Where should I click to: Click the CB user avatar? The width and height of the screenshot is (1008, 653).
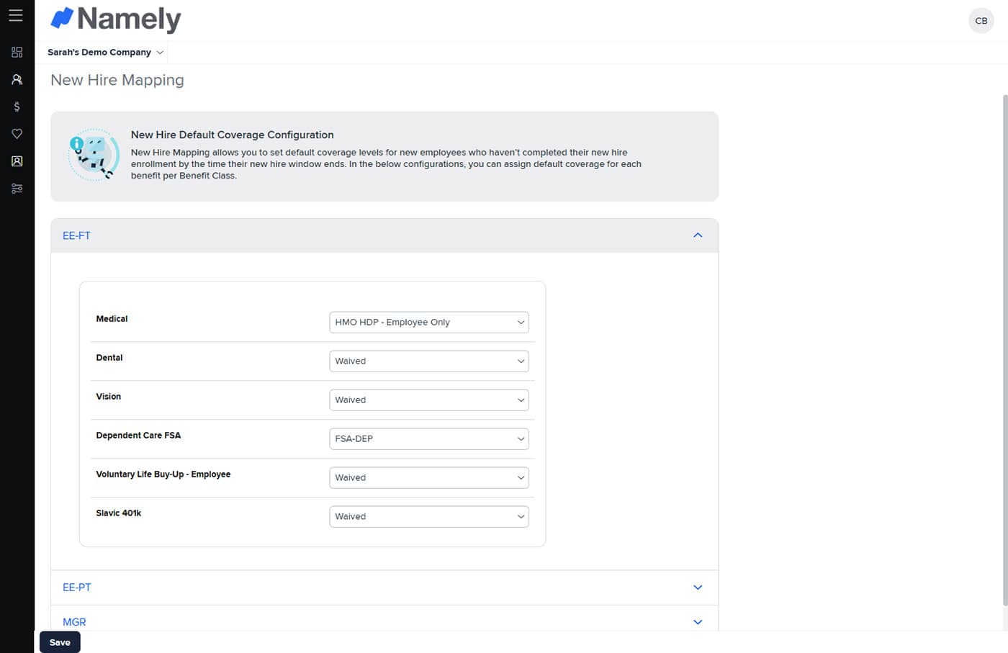click(981, 21)
